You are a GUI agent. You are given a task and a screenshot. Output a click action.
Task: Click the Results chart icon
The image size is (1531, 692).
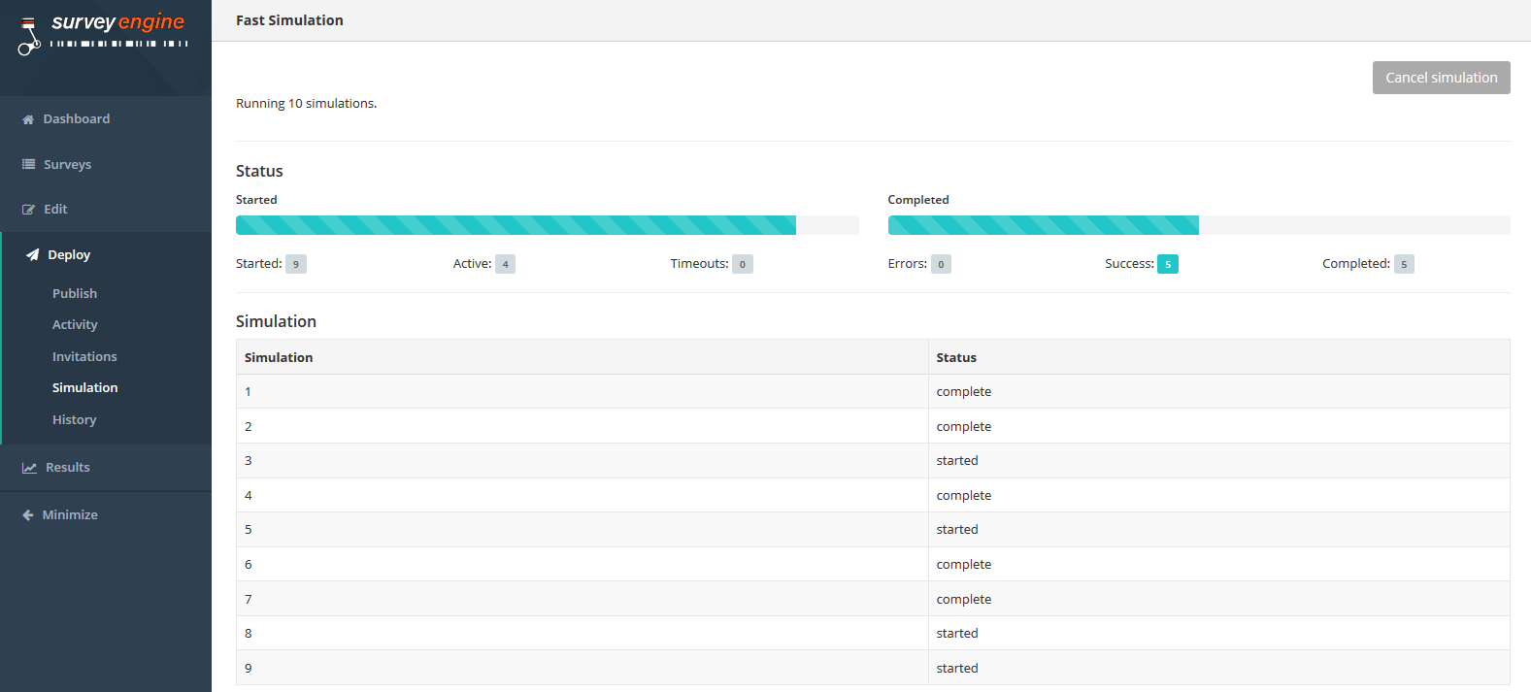pos(30,468)
